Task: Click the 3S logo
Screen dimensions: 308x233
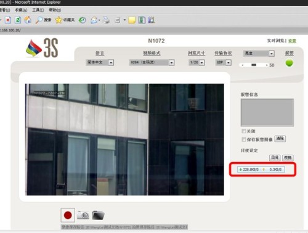Action: (x=42, y=48)
